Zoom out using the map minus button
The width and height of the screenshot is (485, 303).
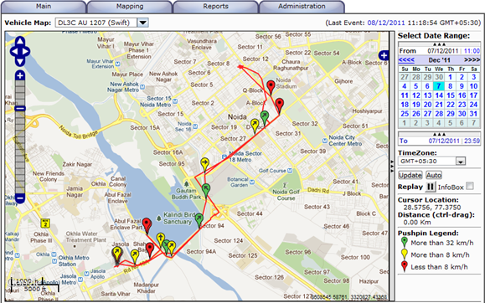[x=20, y=198]
